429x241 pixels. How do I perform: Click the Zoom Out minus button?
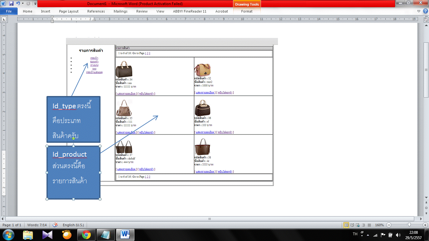[389, 225]
